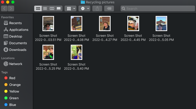
Task: Filter by the Blue tag
Action: [x=10, y=105]
